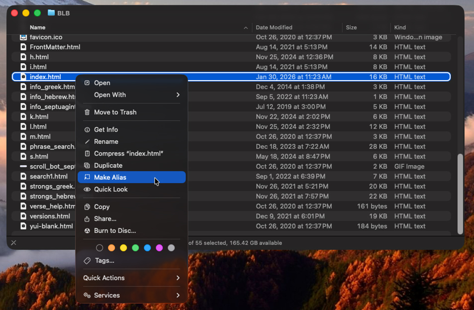This screenshot has width=474, height=310.
Task: Click the open icon beside Open
Action: click(87, 83)
